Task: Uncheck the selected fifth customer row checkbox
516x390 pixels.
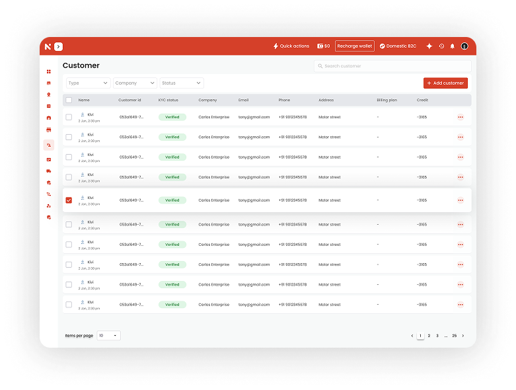Action: point(69,200)
